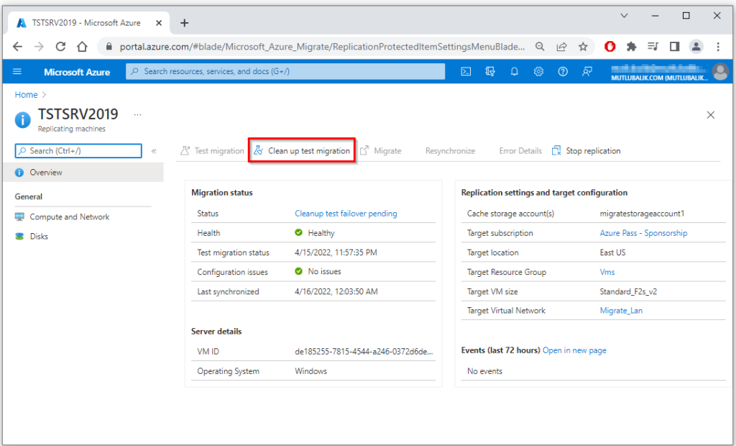This screenshot has width=736, height=446.
Task: Open the Azure portal hamburger menu
Action: [17, 71]
